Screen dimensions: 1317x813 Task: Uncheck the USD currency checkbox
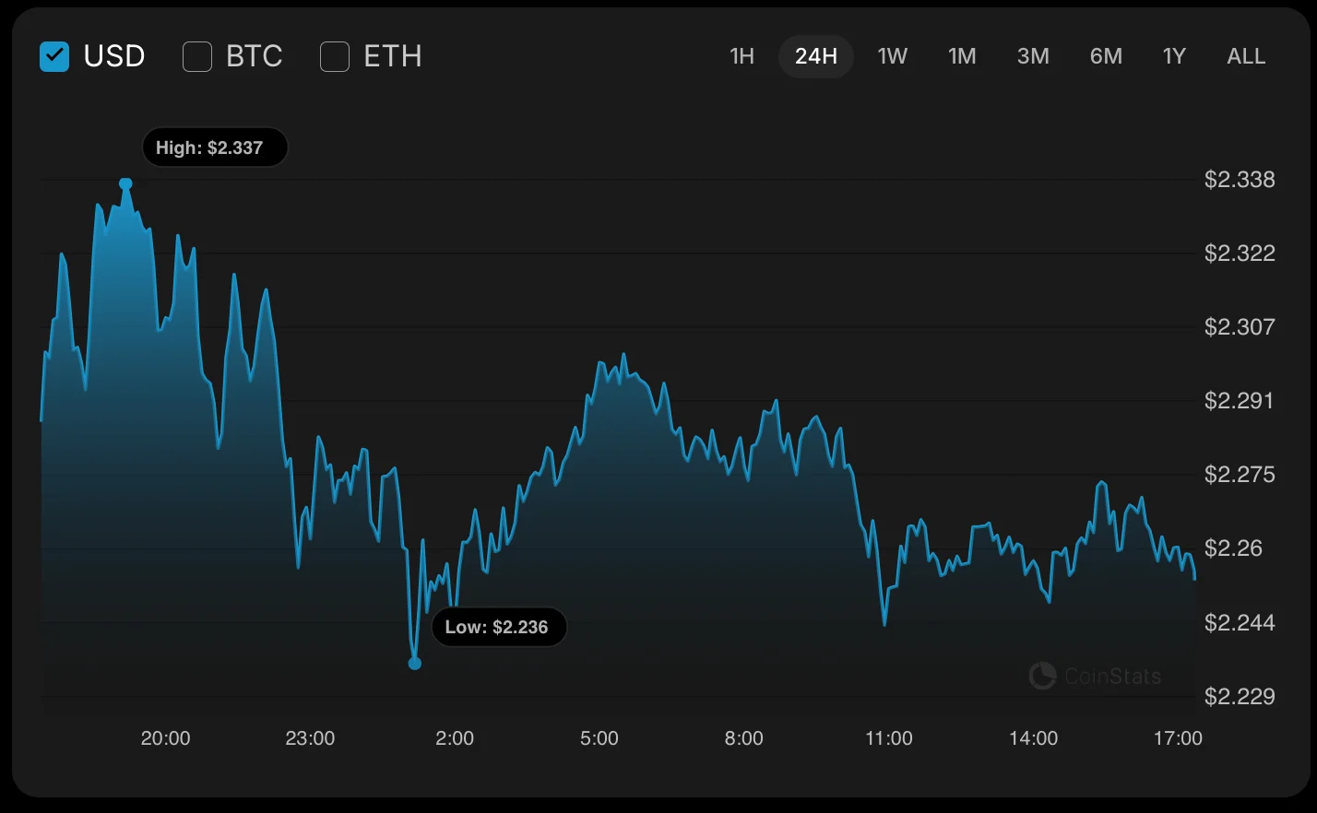(x=54, y=56)
